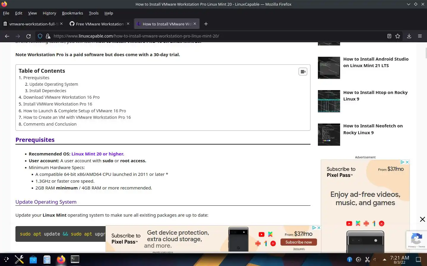Toggle the Table of Contents collapse icon
Viewport: 427px width, 266px height.
click(x=303, y=72)
